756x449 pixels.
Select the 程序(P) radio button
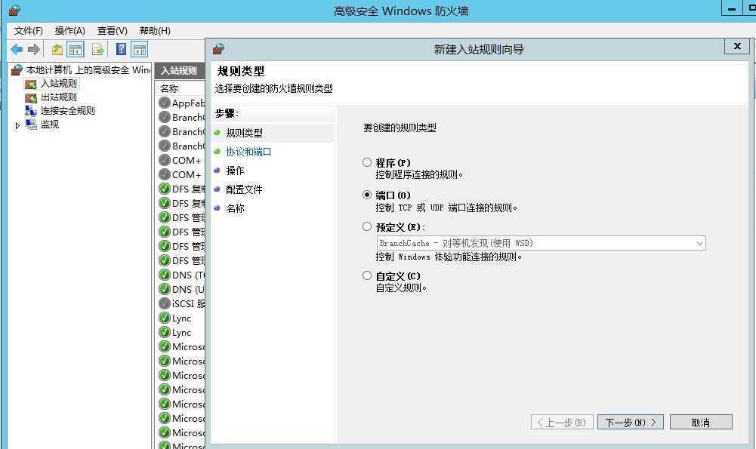pos(367,162)
